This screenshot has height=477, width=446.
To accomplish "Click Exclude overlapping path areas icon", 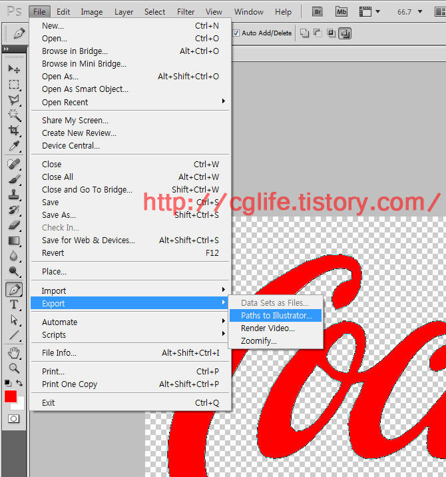I will pyautogui.click(x=345, y=33).
